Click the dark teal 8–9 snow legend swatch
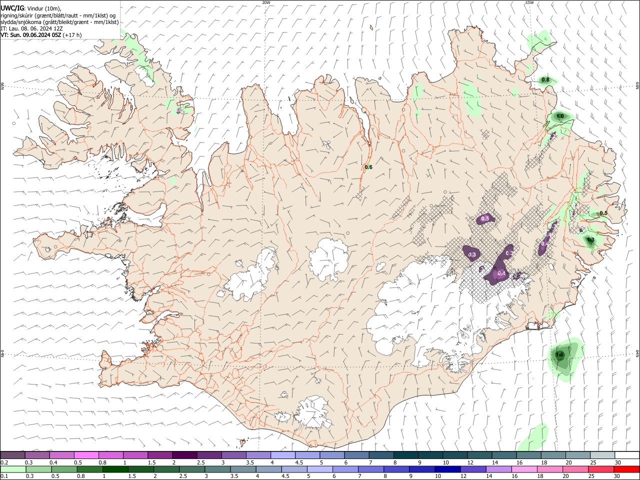Screen dimensions: 640x480 (x=405, y=455)
